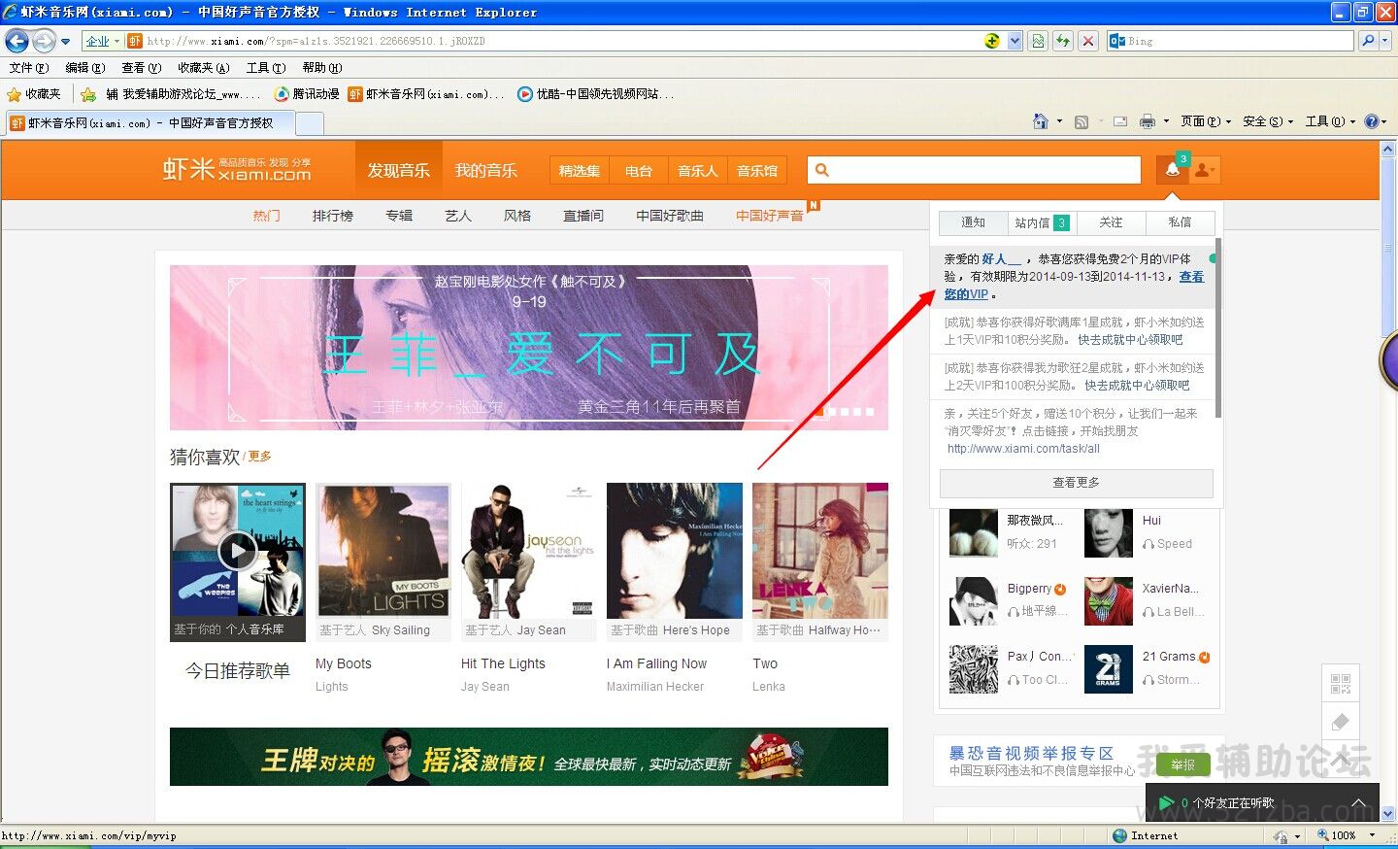Click the Bing search magnifier button
The image size is (1398, 849).
[x=1368, y=41]
